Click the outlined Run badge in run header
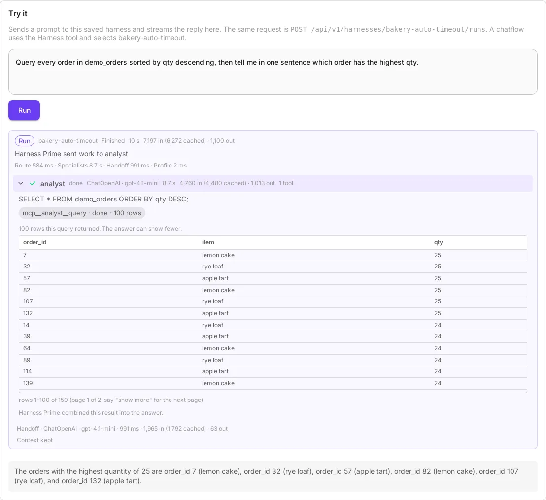The height and width of the screenshot is (500, 546). [24, 141]
